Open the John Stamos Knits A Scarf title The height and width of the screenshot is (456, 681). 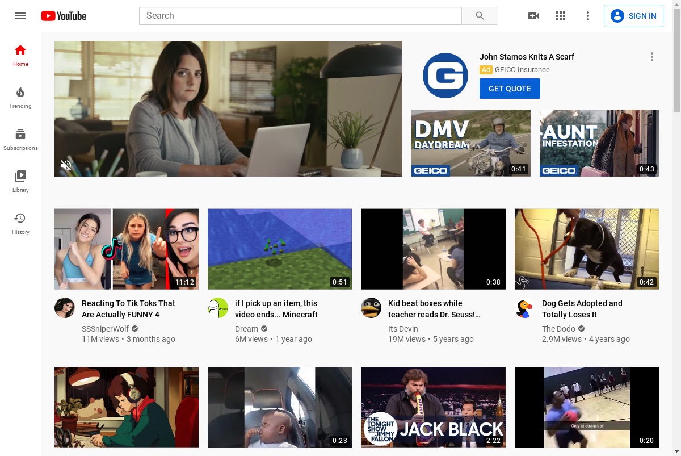click(x=527, y=57)
